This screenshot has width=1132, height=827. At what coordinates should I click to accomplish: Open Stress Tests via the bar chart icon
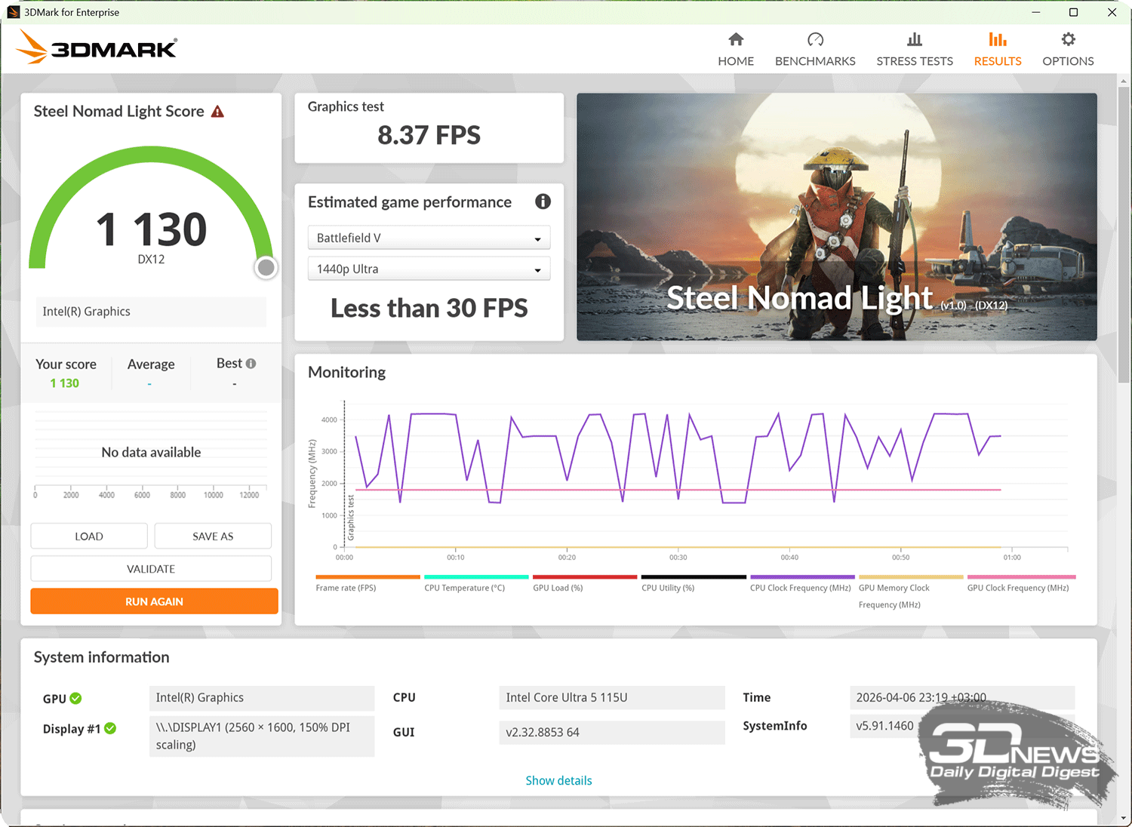(x=914, y=40)
